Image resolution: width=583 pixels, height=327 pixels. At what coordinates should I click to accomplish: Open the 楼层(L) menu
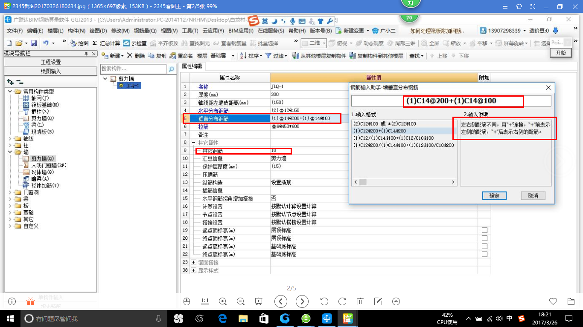click(x=55, y=31)
